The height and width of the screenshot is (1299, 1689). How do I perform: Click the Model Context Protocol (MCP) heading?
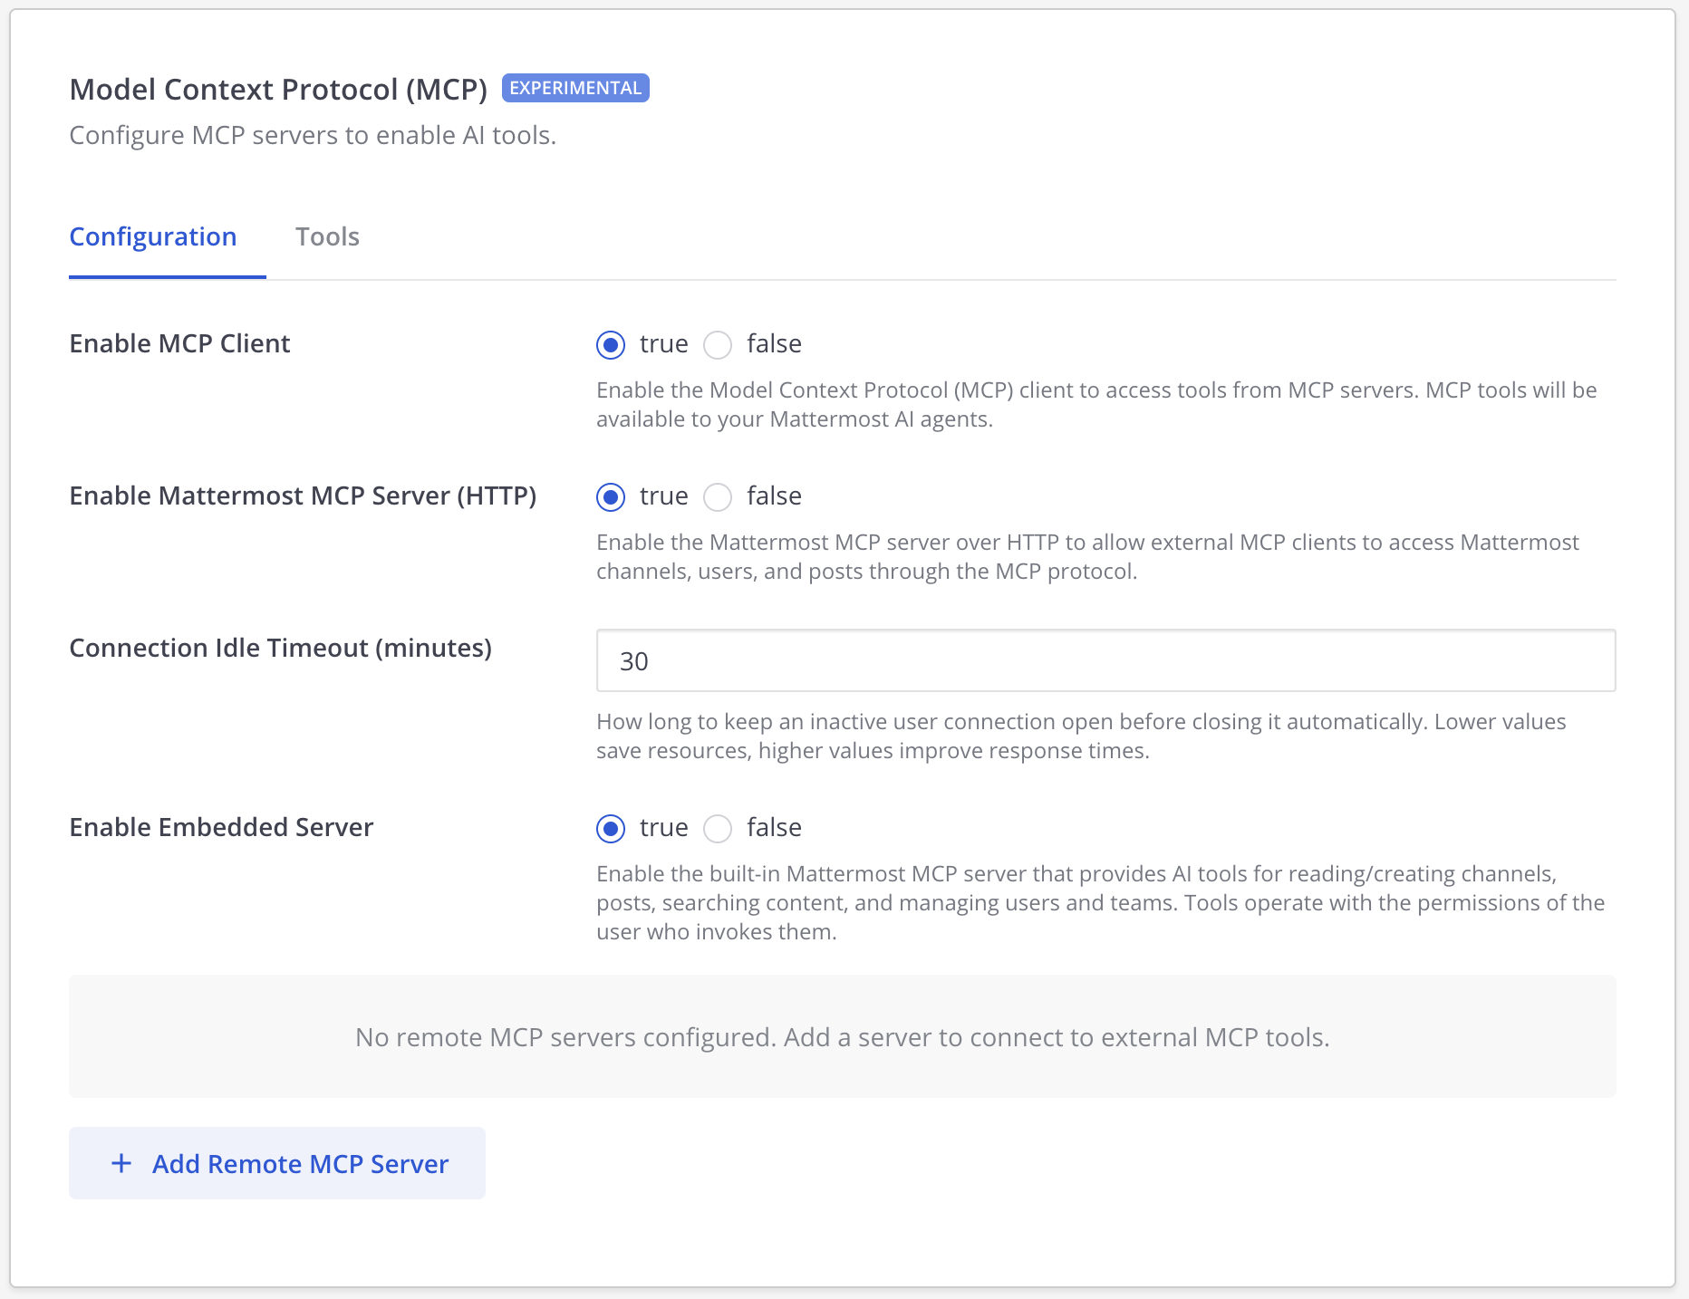[x=278, y=90]
